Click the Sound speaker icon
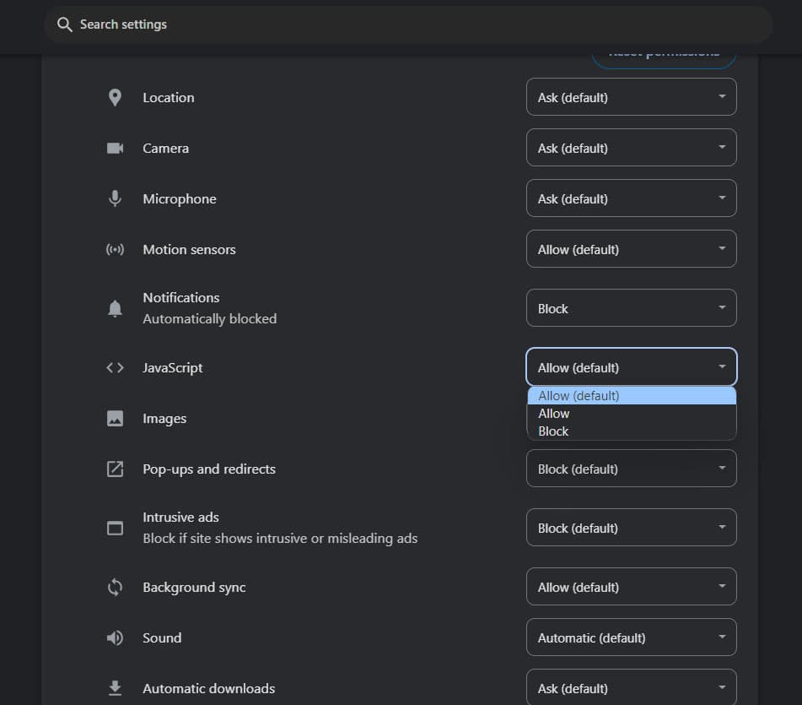 (x=116, y=638)
